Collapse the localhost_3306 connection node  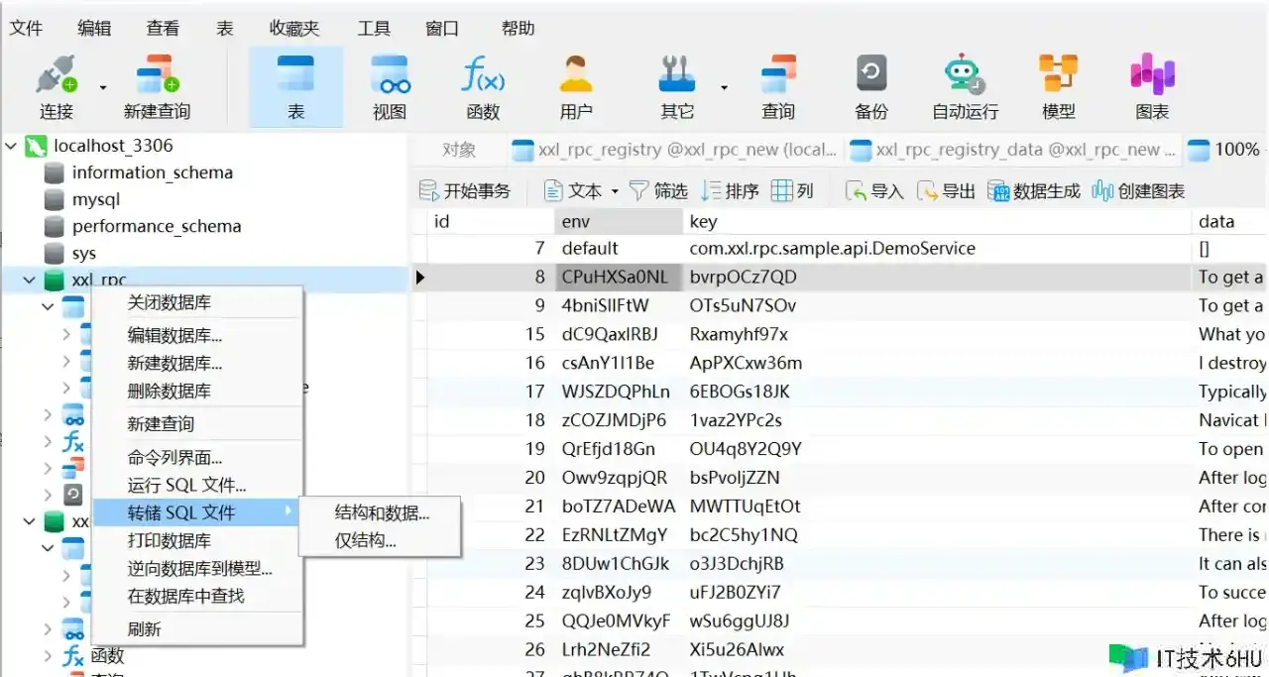coord(12,146)
